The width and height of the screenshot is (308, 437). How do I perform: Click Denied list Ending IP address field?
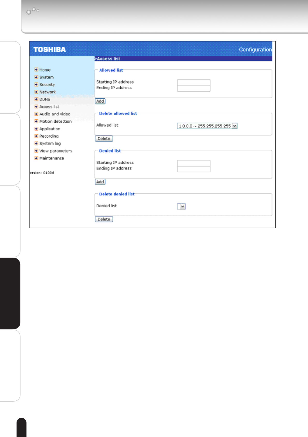[194, 169]
